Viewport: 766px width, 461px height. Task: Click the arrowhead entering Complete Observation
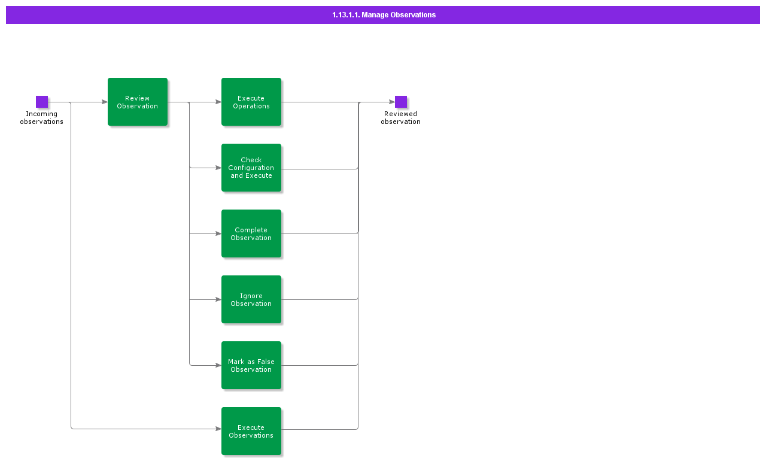[218, 233]
